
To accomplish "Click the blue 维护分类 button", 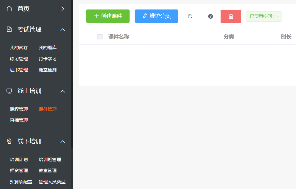I will point(156,16).
